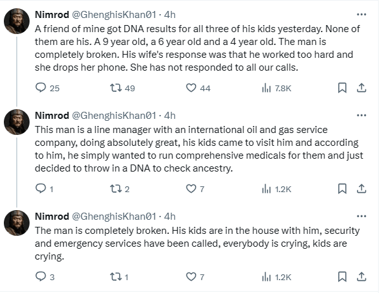This screenshot has width=389, height=293.
Task: Open the 4h timestamp of third tweet
Action: click(x=170, y=217)
